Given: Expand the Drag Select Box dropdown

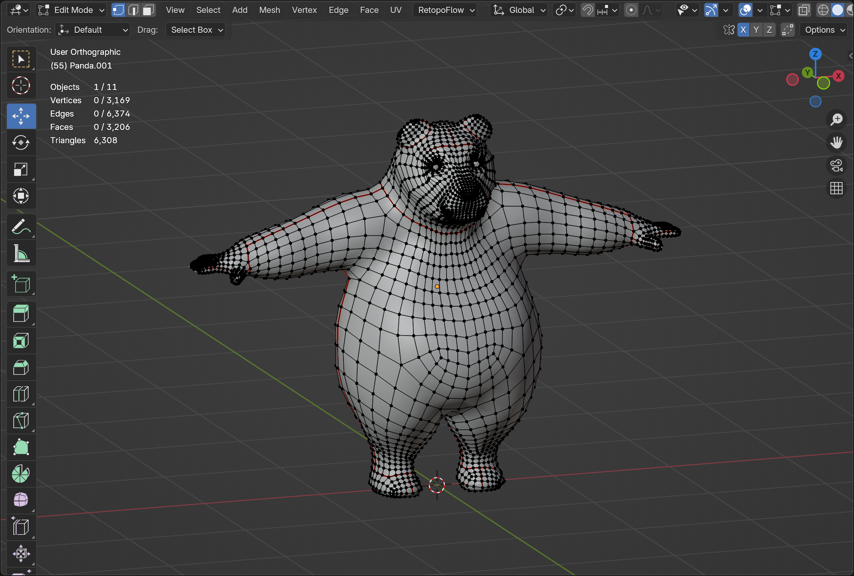Looking at the screenshot, I should point(196,30).
